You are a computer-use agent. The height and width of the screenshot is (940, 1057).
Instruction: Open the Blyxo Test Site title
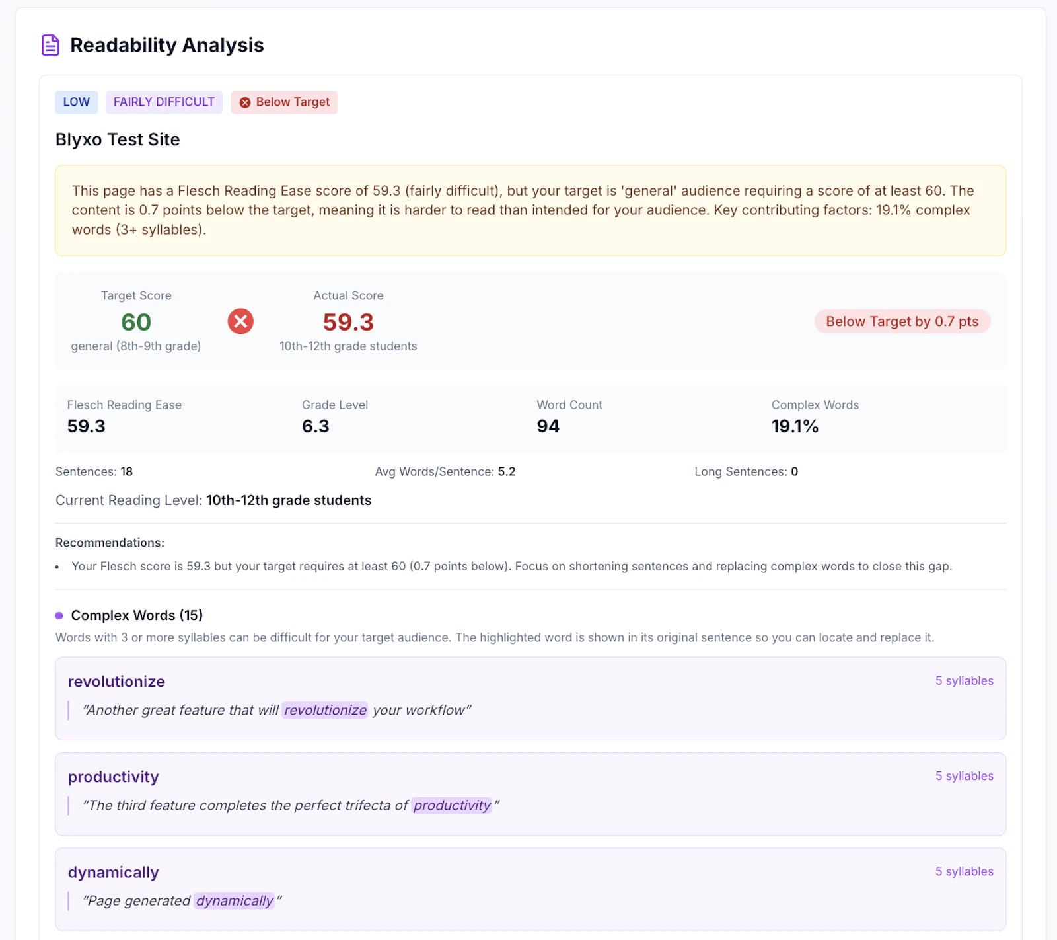pos(118,139)
